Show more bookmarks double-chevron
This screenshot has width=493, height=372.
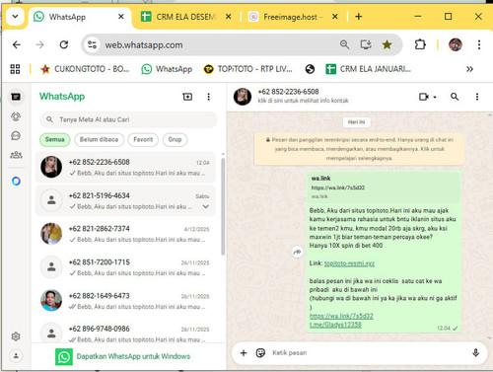(x=469, y=69)
